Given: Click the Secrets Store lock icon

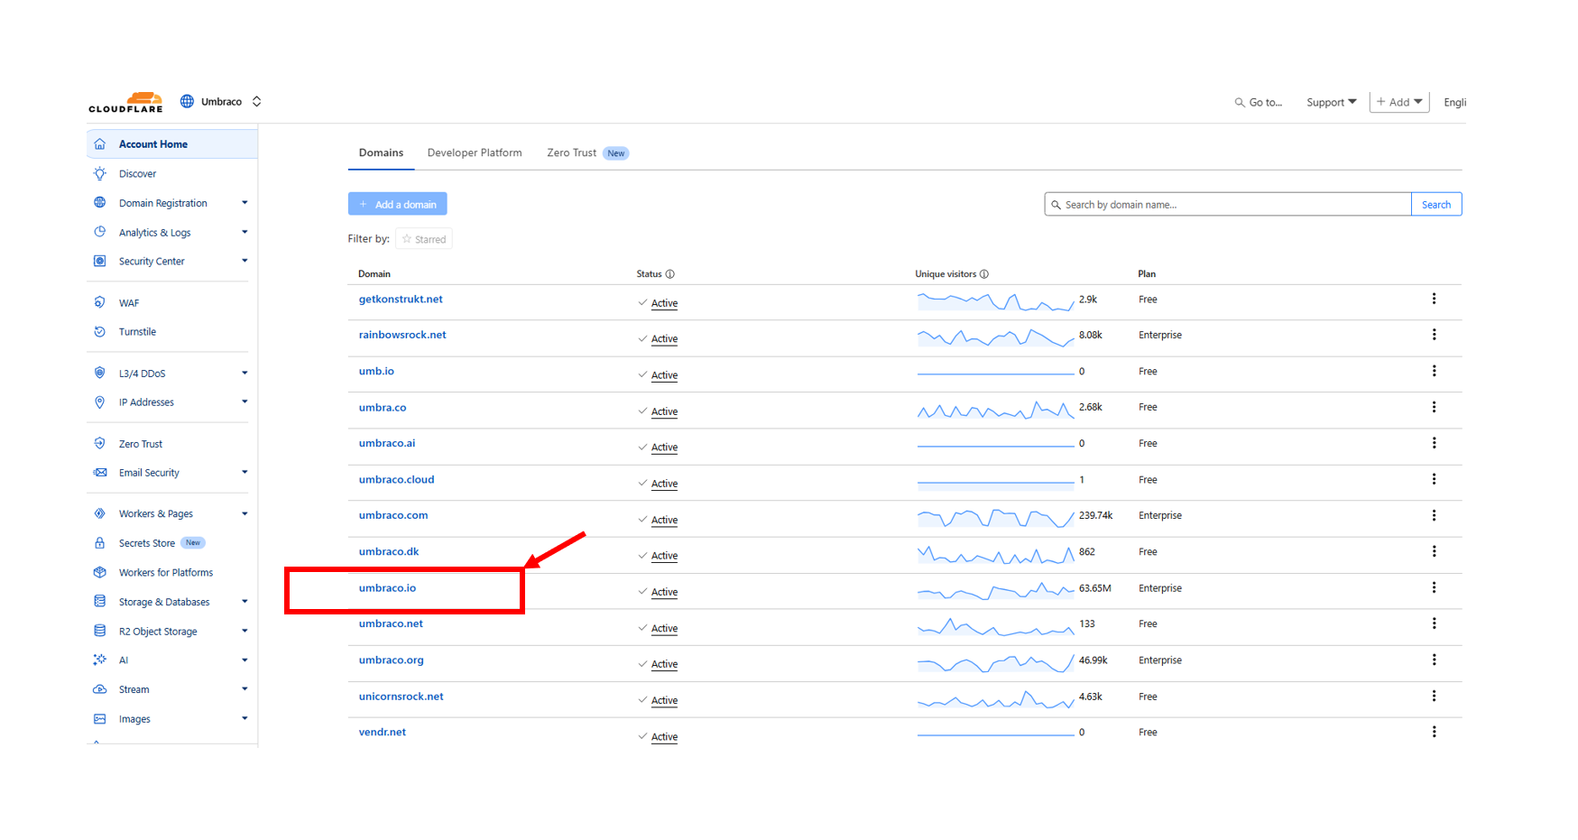Looking at the screenshot, I should 100,543.
